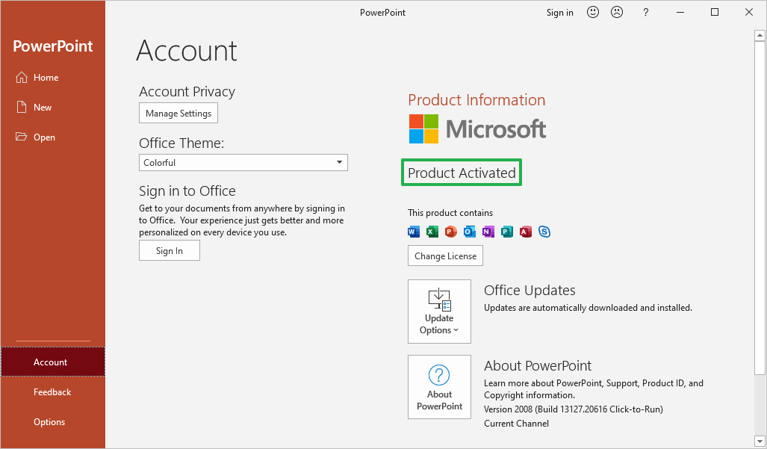This screenshot has width=767, height=449.
Task: Open the Office Theme dropdown
Action: point(243,162)
